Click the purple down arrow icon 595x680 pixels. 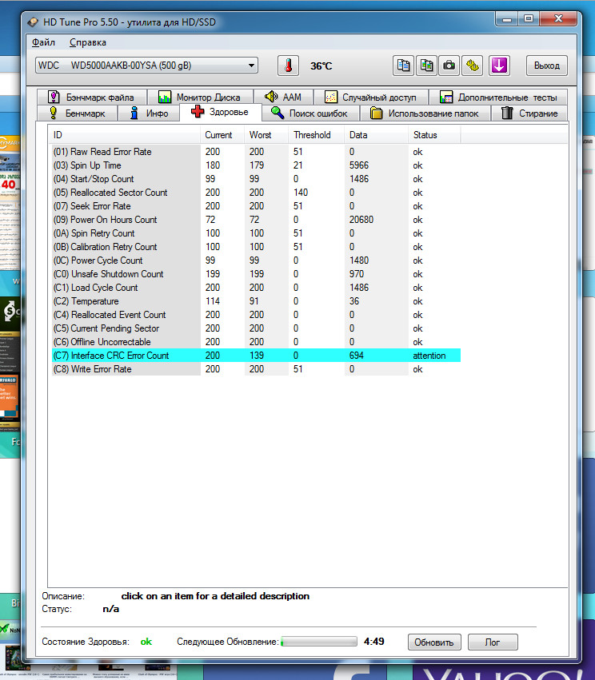click(500, 66)
